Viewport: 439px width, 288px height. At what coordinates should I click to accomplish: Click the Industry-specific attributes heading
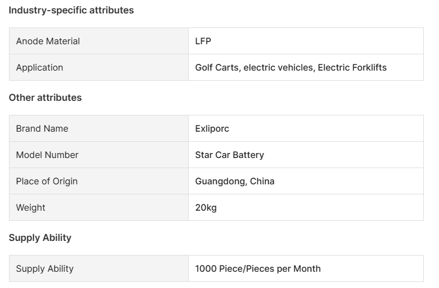pos(71,10)
